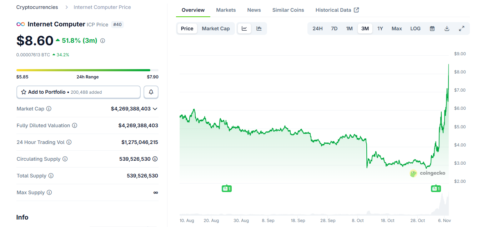492x227 pixels.
Task: Open the Markets tab
Action: tap(226, 10)
